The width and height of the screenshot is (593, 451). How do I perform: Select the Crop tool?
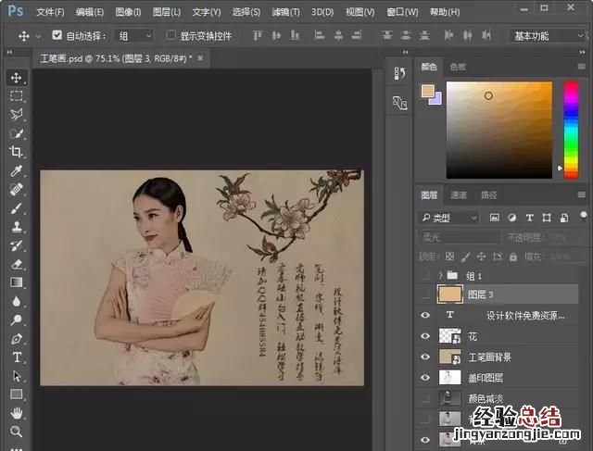(x=17, y=152)
